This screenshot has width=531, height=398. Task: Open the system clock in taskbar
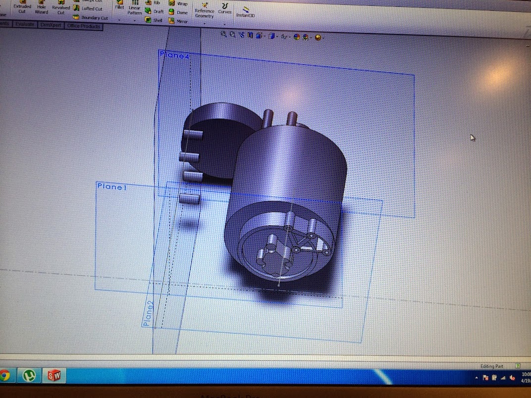coord(526,377)
